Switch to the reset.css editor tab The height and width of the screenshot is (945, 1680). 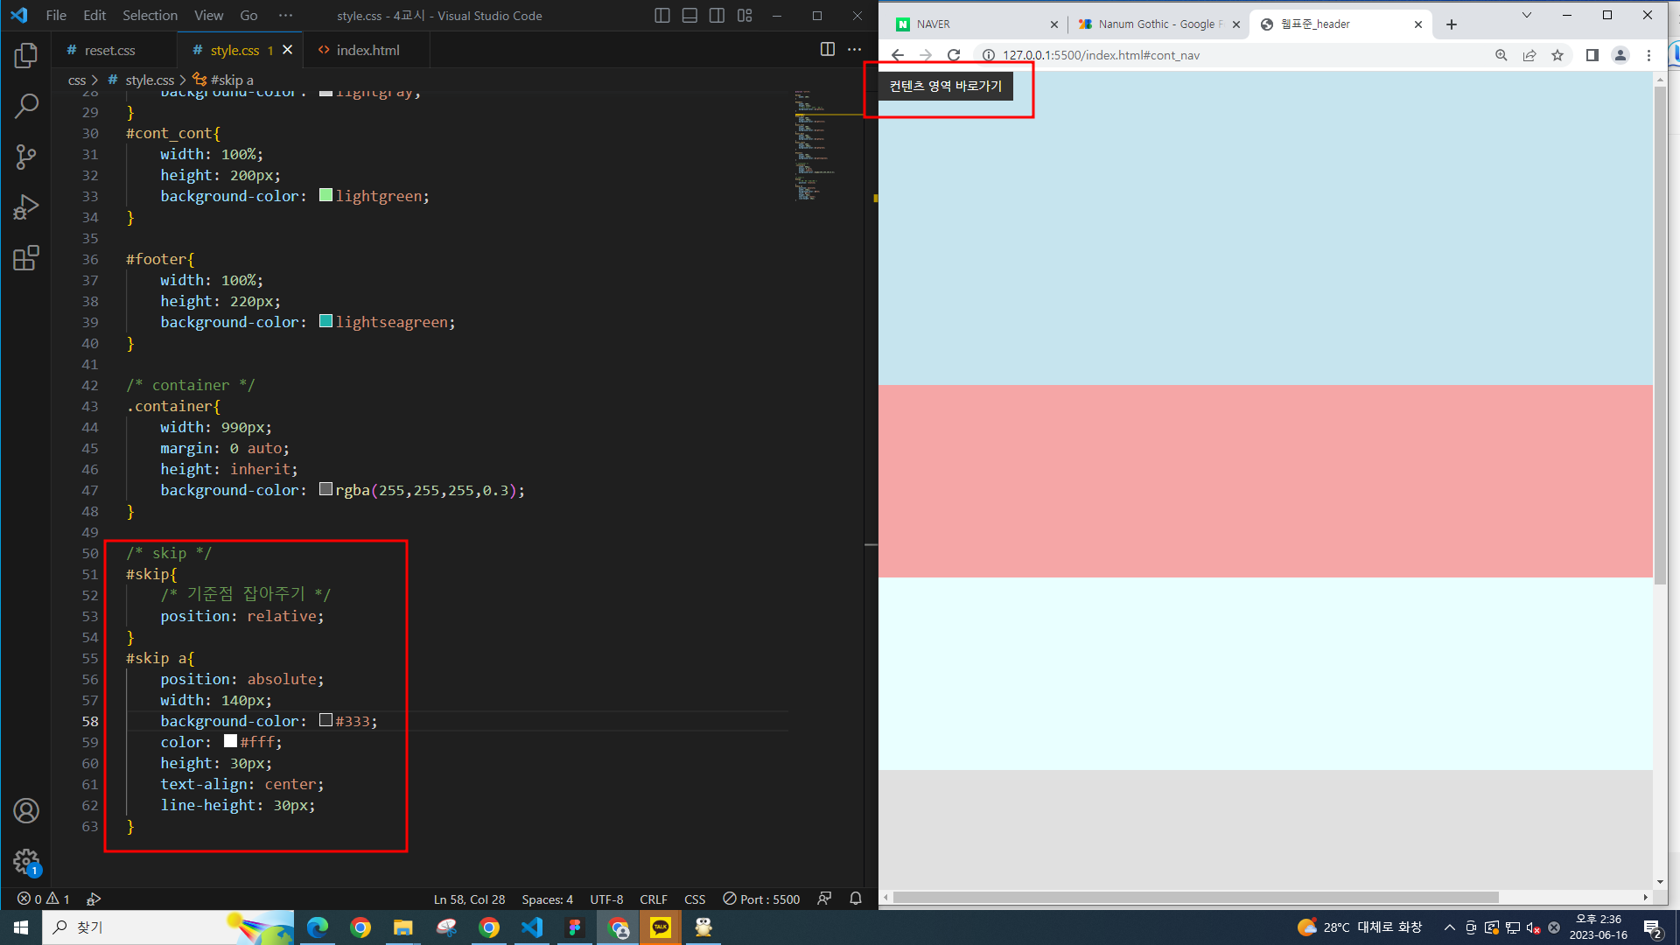point(109,51)
